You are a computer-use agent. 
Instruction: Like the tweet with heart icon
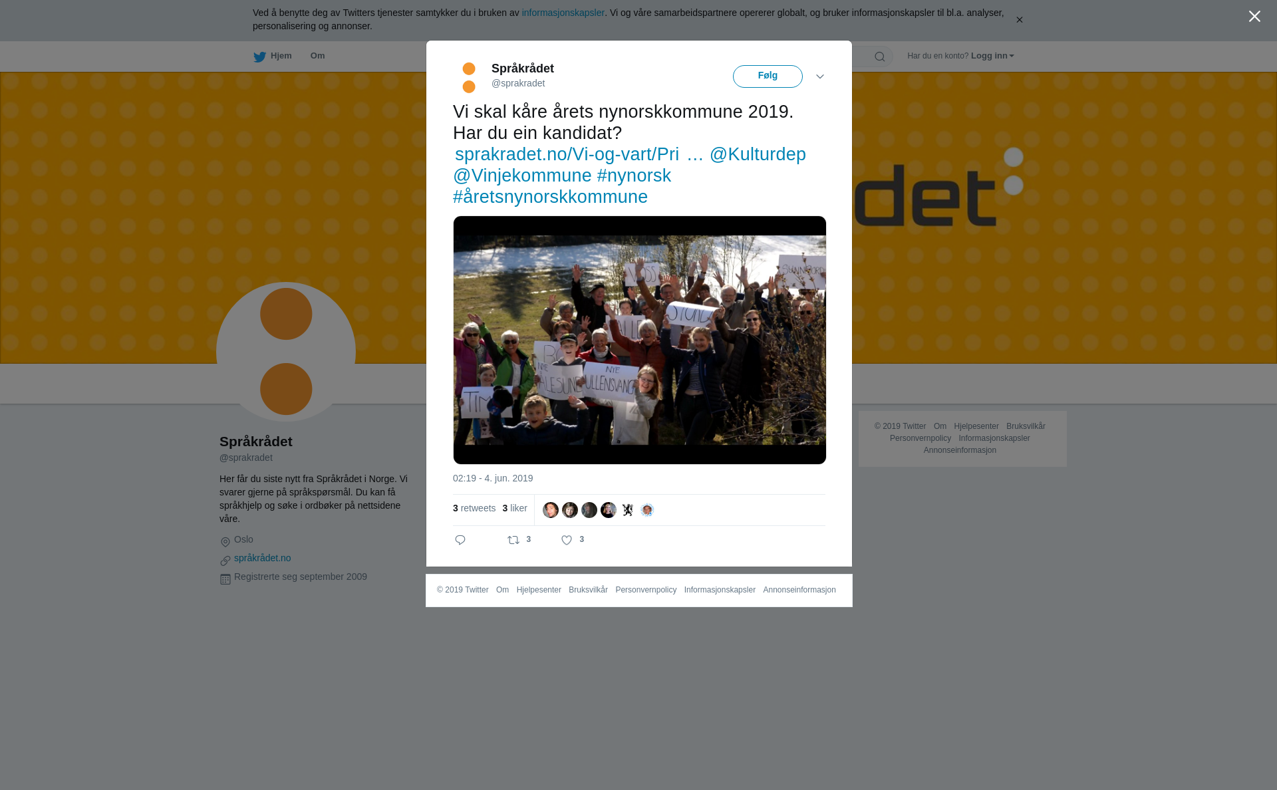567,540
